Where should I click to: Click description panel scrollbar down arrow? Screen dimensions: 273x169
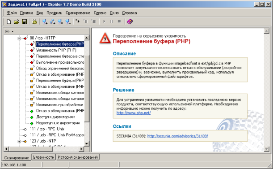click(267, 149)
